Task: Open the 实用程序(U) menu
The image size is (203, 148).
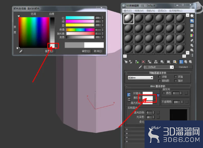Action: tap(176, 11)
